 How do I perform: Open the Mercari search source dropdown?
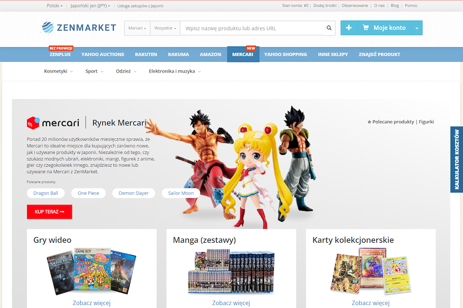coord(137,28)
